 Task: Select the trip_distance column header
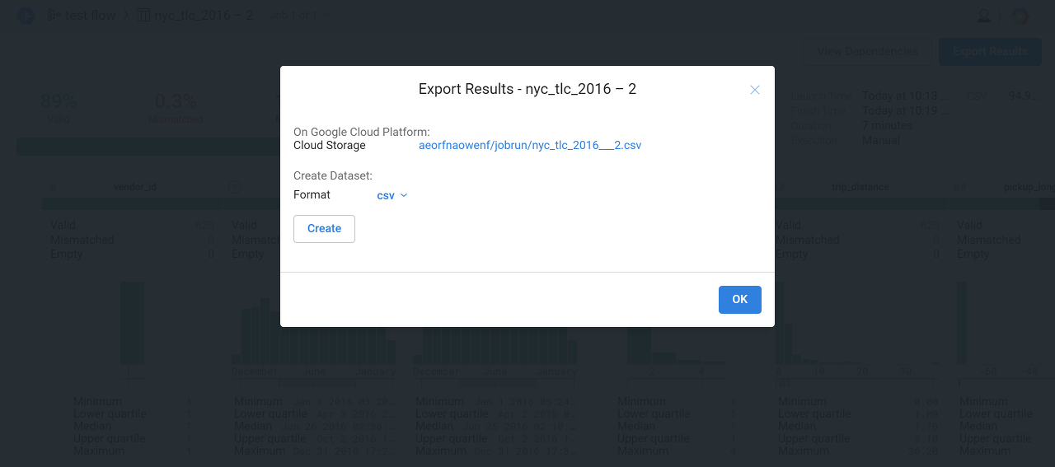coord(860,187)
